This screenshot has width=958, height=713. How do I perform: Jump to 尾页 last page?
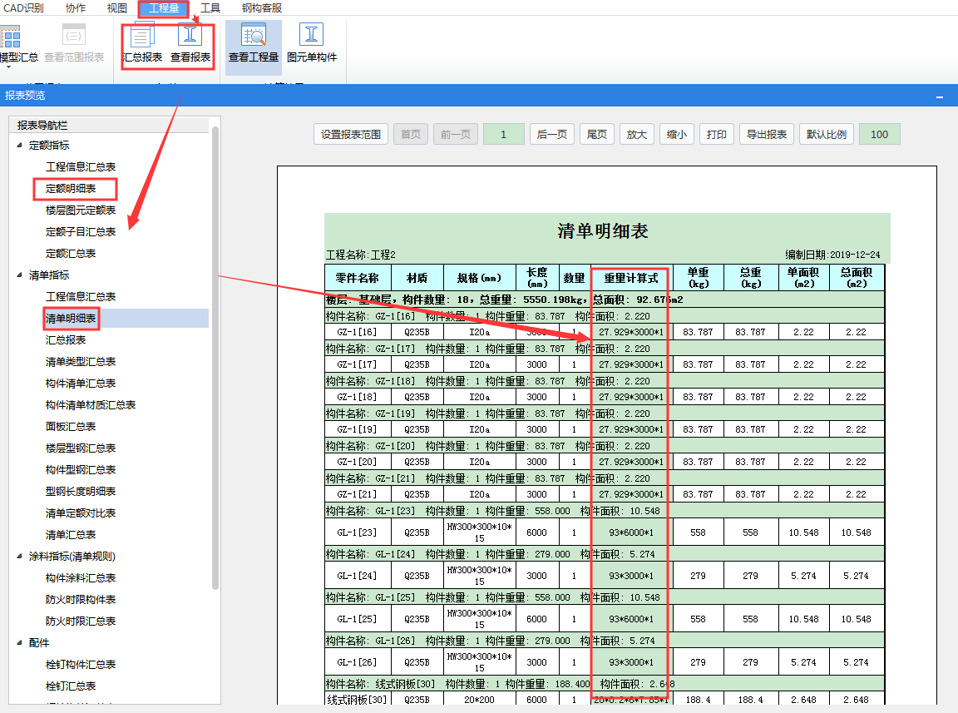pyautogui.click(x=597, y=135)
